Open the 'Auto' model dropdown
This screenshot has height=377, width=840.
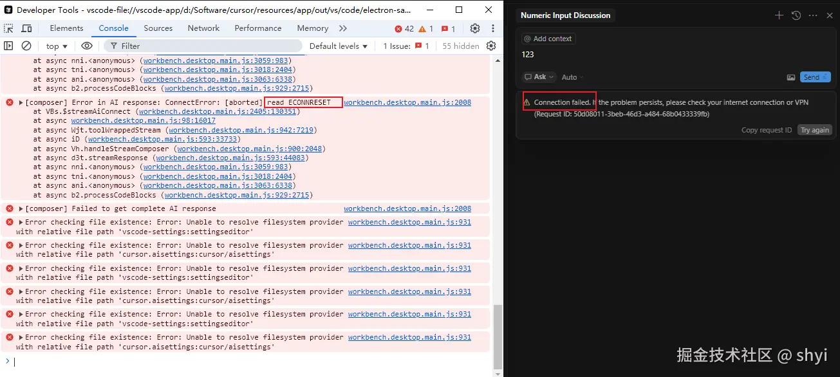tap(572, 77)
